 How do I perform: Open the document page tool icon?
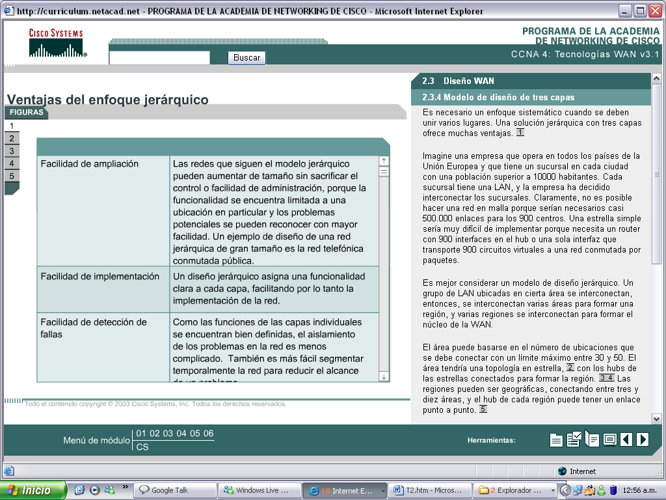coord(556,439)
